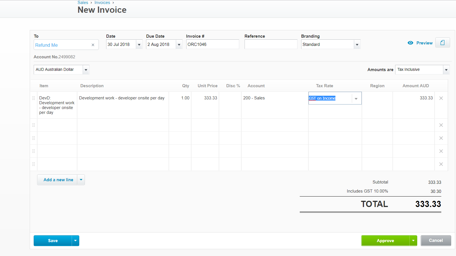Click drag handle of the second row
The width and height of the screenshot is (456, 256).
[34, 125]
